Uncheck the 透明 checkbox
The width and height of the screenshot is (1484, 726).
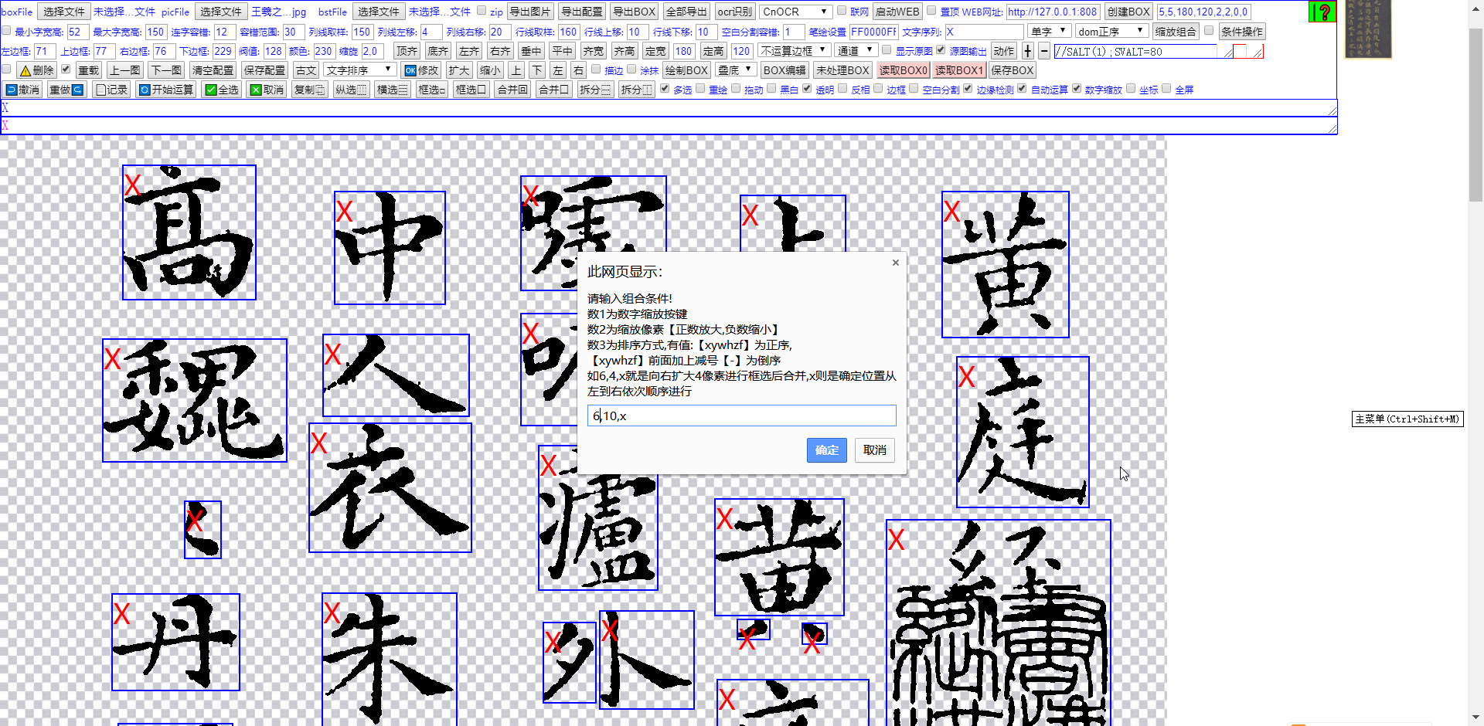coord(807,89)
